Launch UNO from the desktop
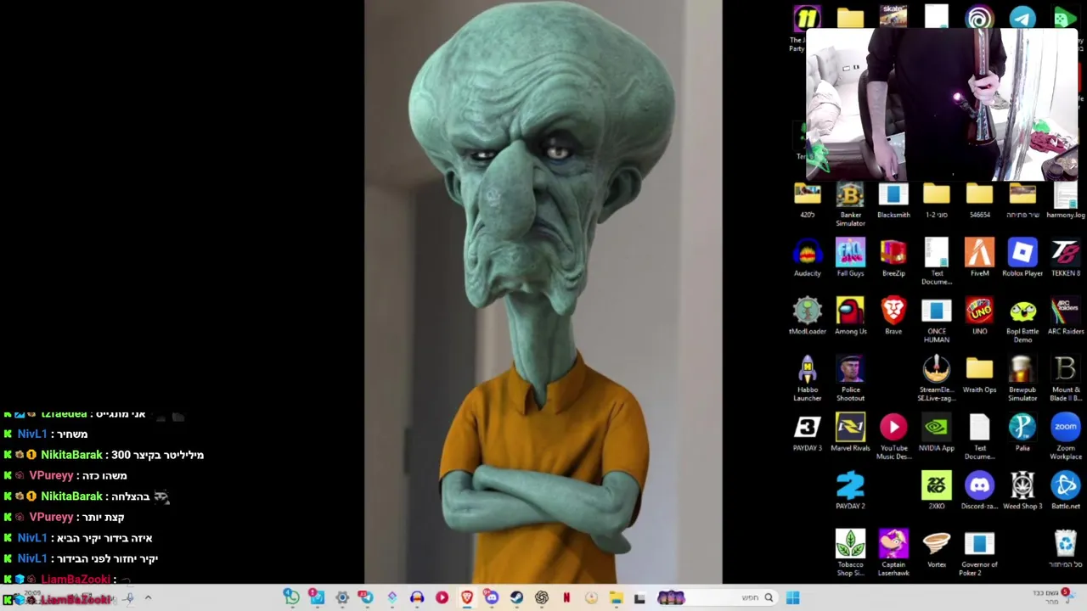The height and width of the screenshot is (611, 1087). coord(979,317)
